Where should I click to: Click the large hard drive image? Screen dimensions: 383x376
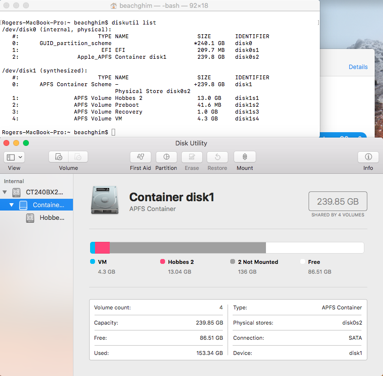click(x=105, y=200)
